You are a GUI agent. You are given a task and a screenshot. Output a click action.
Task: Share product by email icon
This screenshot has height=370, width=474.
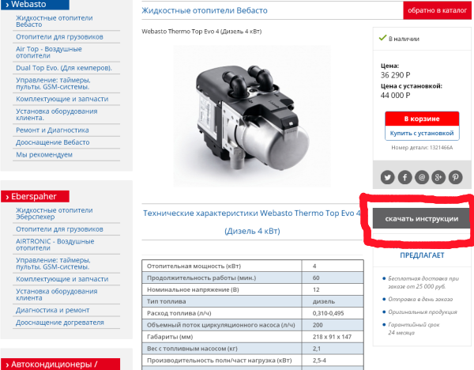click(x=422, y=177)
